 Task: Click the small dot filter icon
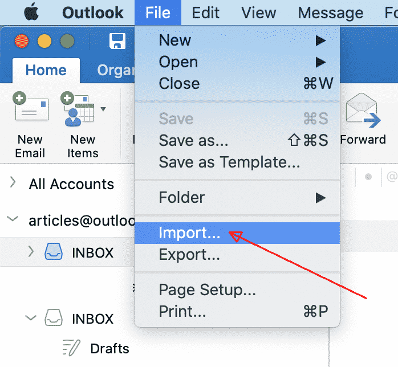[368, 177]
